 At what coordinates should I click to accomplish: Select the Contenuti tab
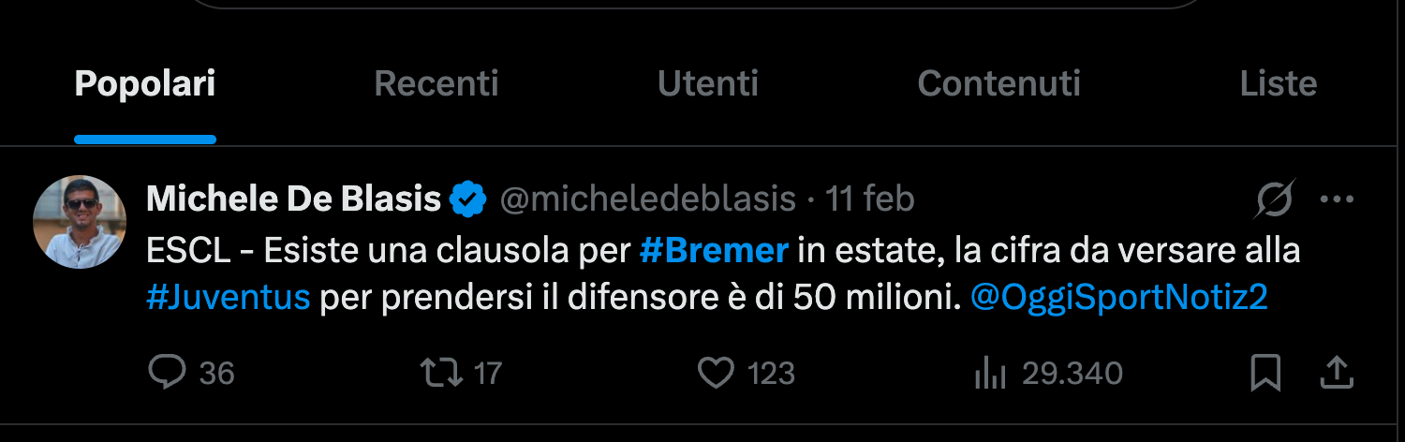click(x=998, y=84)
